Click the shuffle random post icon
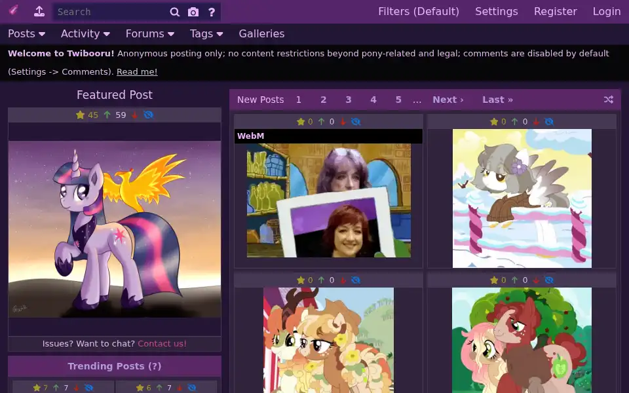This screenshot has height=393, width=629. point(609,100)
